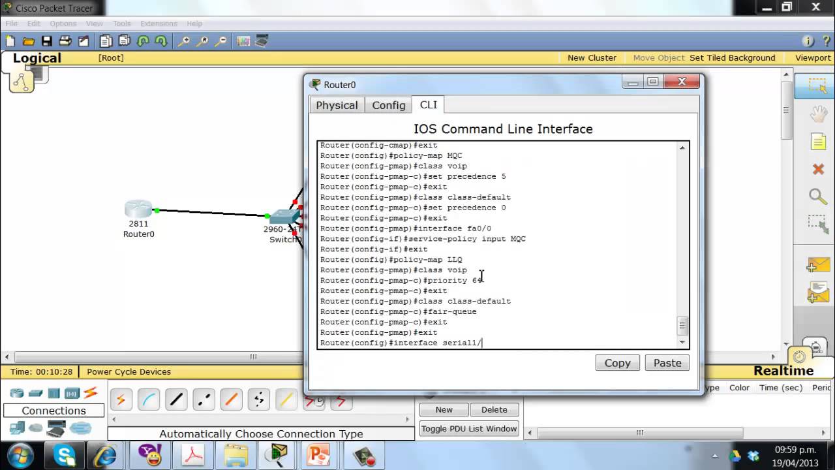
Task: Zoom in on the workspace
Action: pos(184,41)
